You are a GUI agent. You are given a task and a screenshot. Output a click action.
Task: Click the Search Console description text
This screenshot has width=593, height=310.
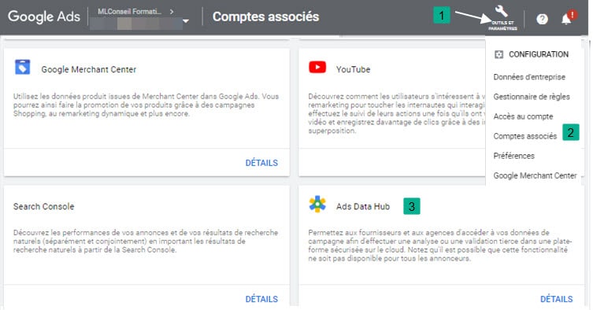[x=146, y=242]
